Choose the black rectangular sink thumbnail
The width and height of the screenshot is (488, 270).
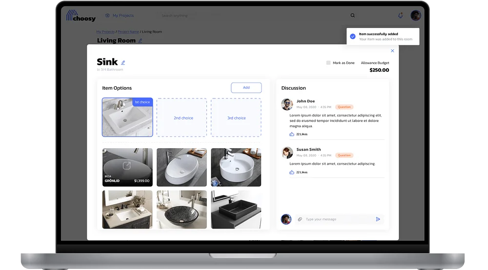tap(236, 210)
